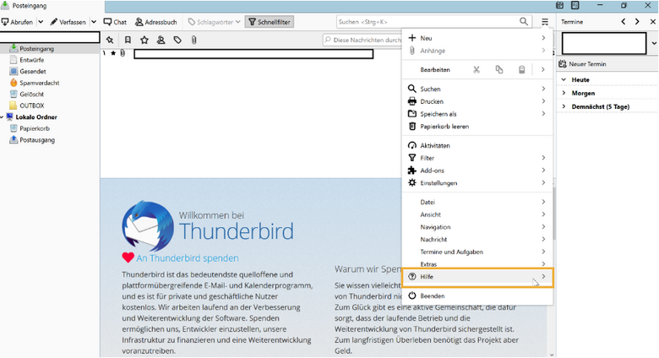The image size is (659, 358).
Task: Choose Beenden to quit Thunderbird
Action: coord(477,296)
